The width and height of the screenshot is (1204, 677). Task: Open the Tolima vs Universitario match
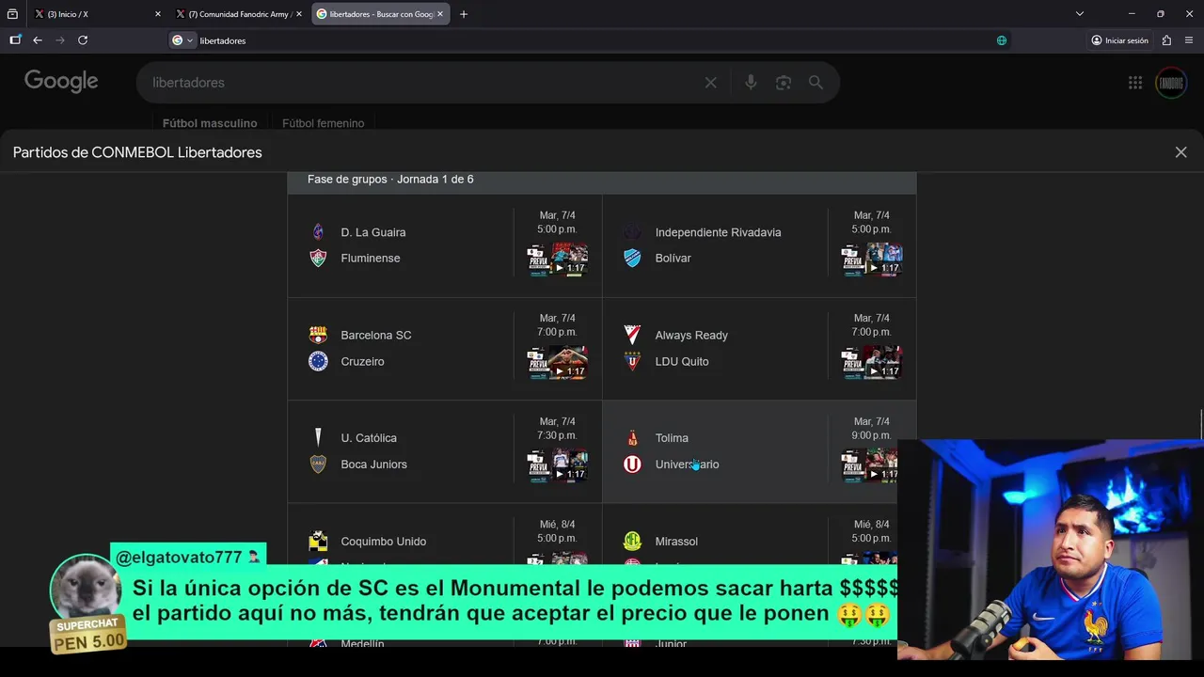tap(759, 452)
